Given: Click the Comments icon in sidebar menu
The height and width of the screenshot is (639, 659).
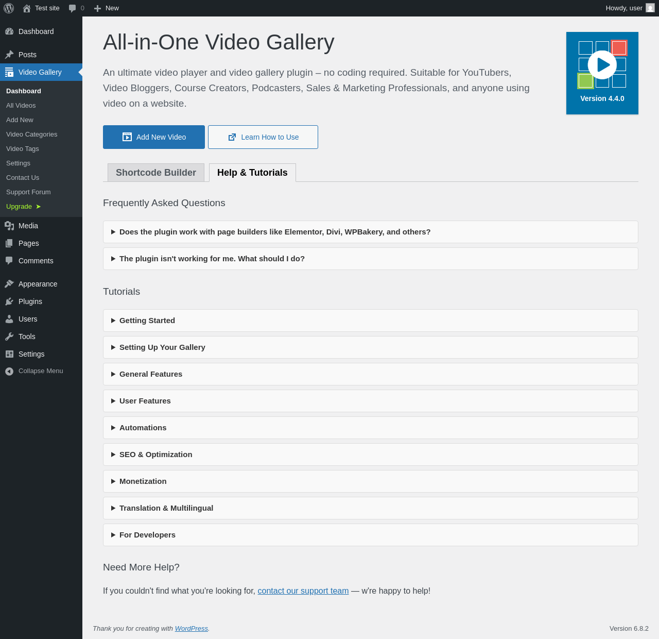Looking at the screenshot, I should (9, 261).
